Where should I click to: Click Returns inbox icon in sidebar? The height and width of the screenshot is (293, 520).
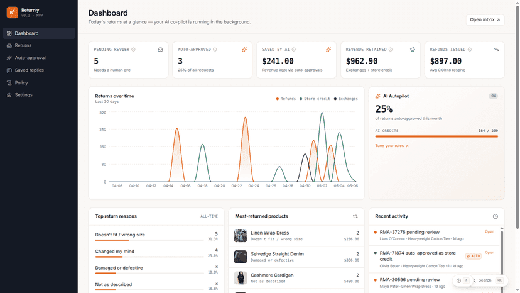9,45
